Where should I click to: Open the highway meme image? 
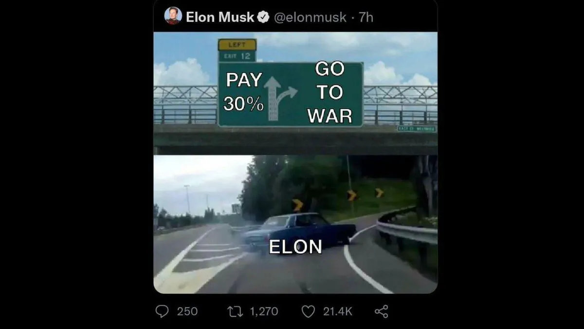point(295,163)
